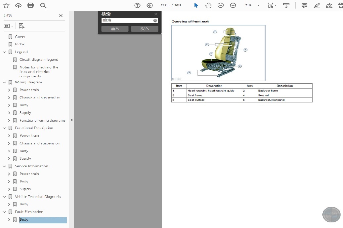Screen dimensions: 343x228
Task: Select Supply under Service Information
Action: (x=25, y=189)
